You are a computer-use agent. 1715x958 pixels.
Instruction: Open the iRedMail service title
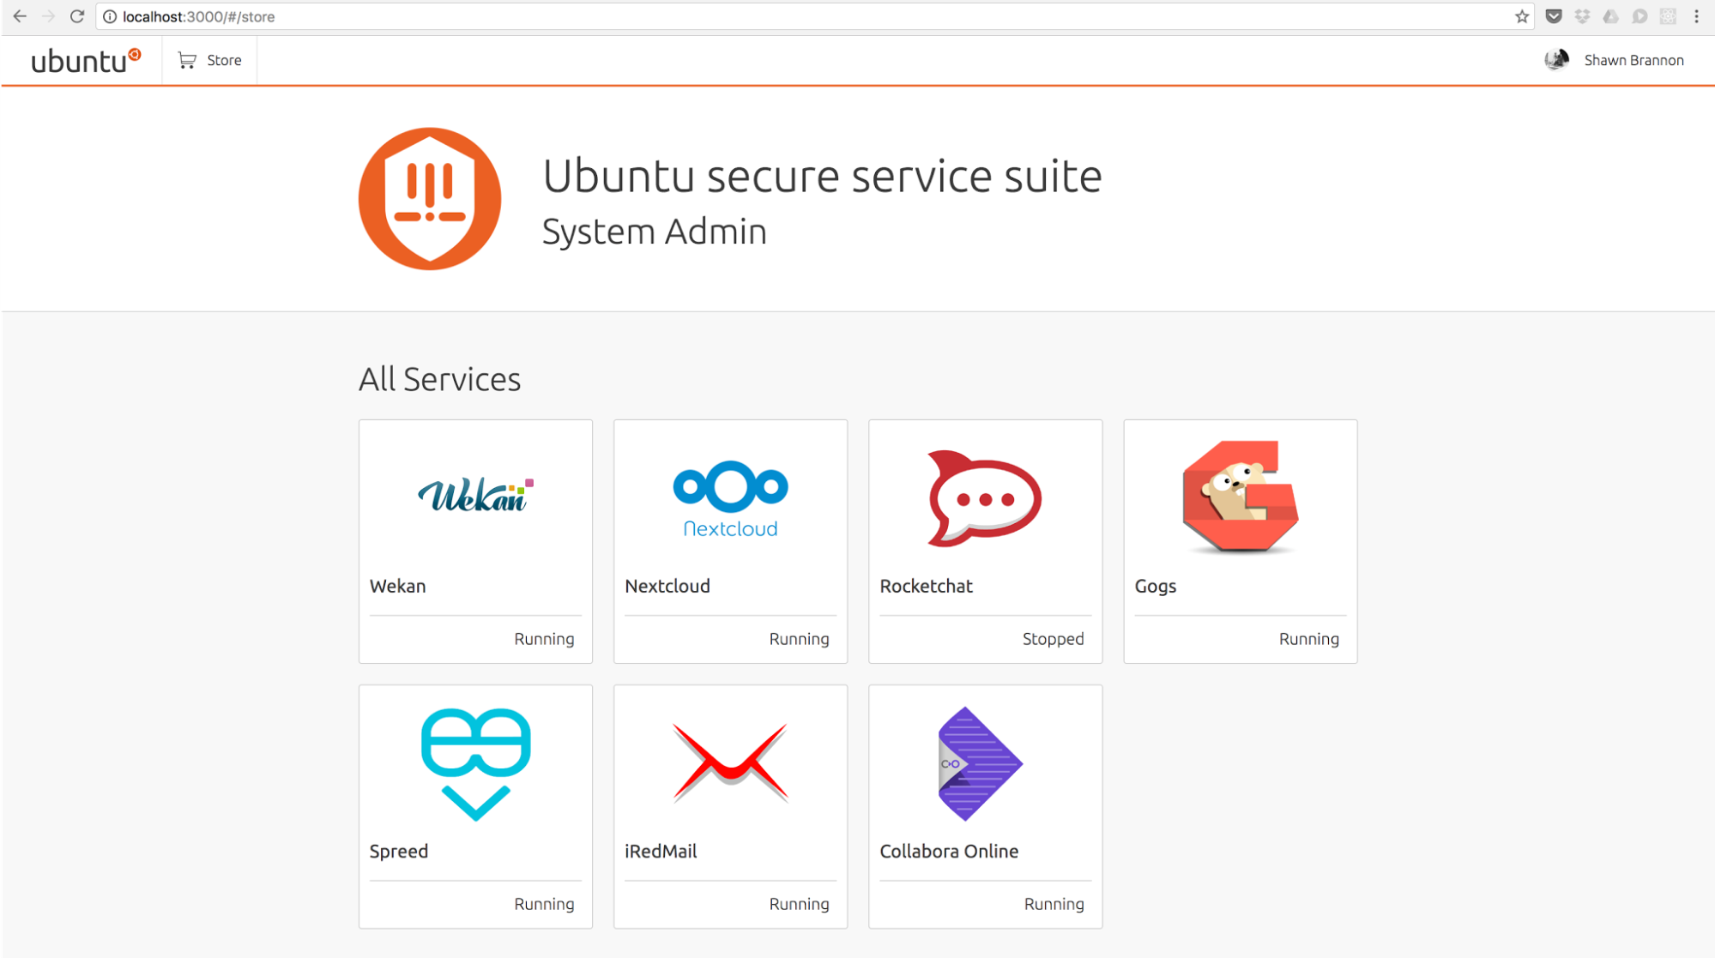point(661,851)
